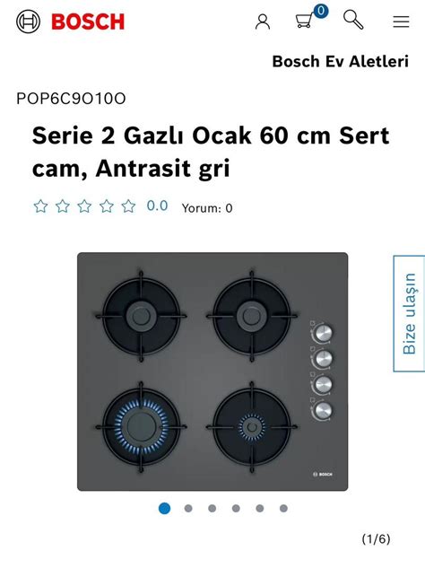The image size is (425, 568).
Task: Select the third rating star
Action: pos(84,206)
